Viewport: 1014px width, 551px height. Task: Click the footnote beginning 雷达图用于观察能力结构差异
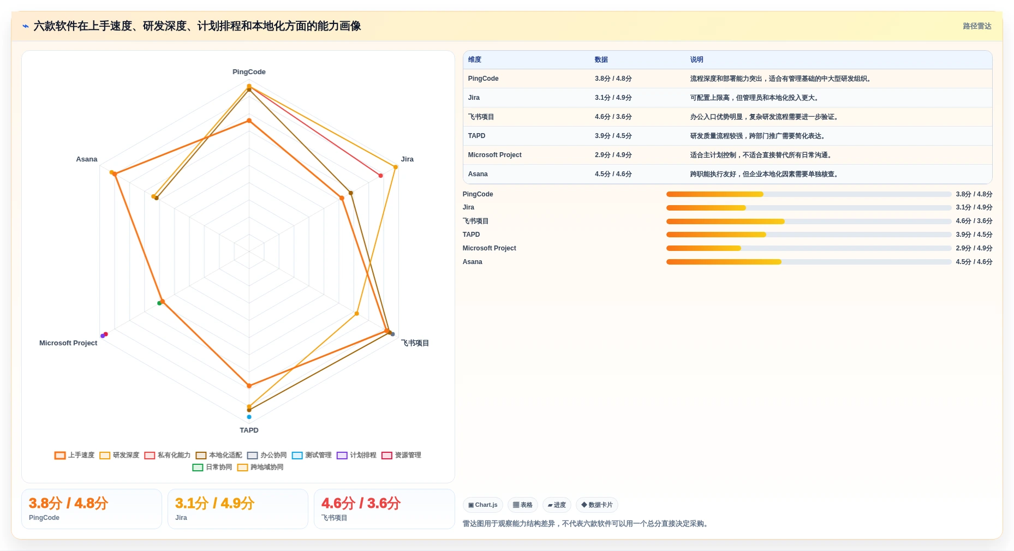click(586, 524)
